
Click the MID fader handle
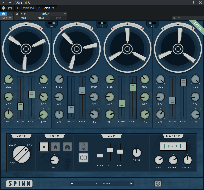110,150
